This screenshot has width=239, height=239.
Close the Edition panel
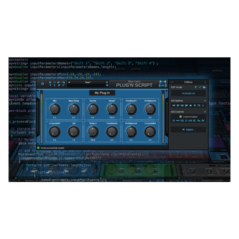click(x=205, y=82)
